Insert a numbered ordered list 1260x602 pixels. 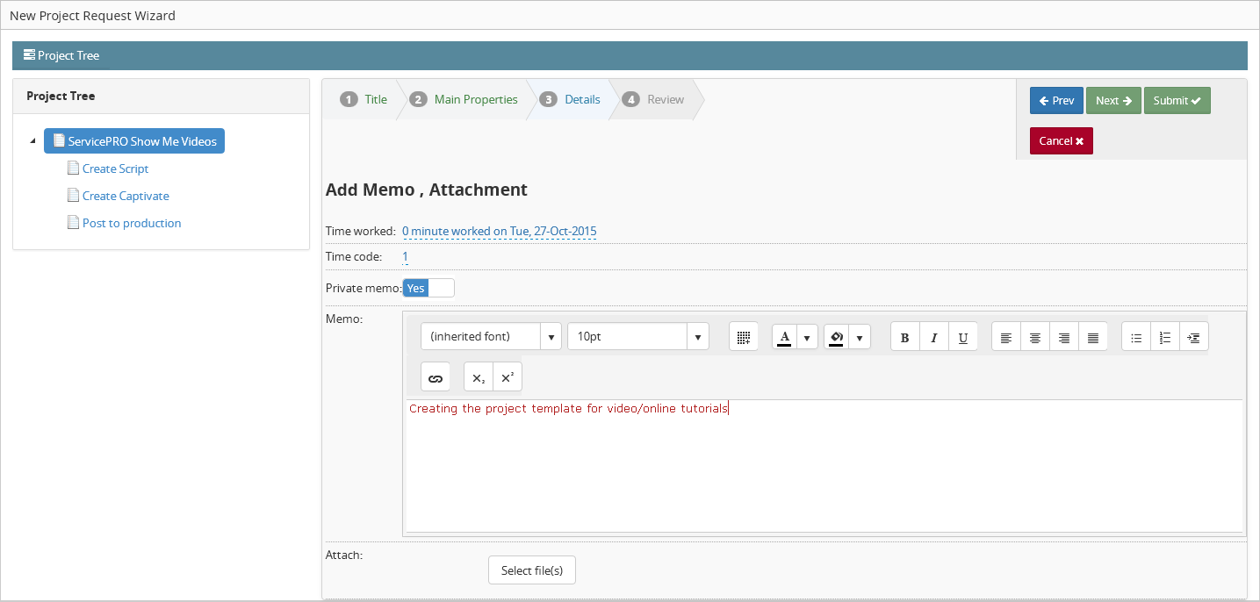pyautogui.click(x=1165, y=338)
